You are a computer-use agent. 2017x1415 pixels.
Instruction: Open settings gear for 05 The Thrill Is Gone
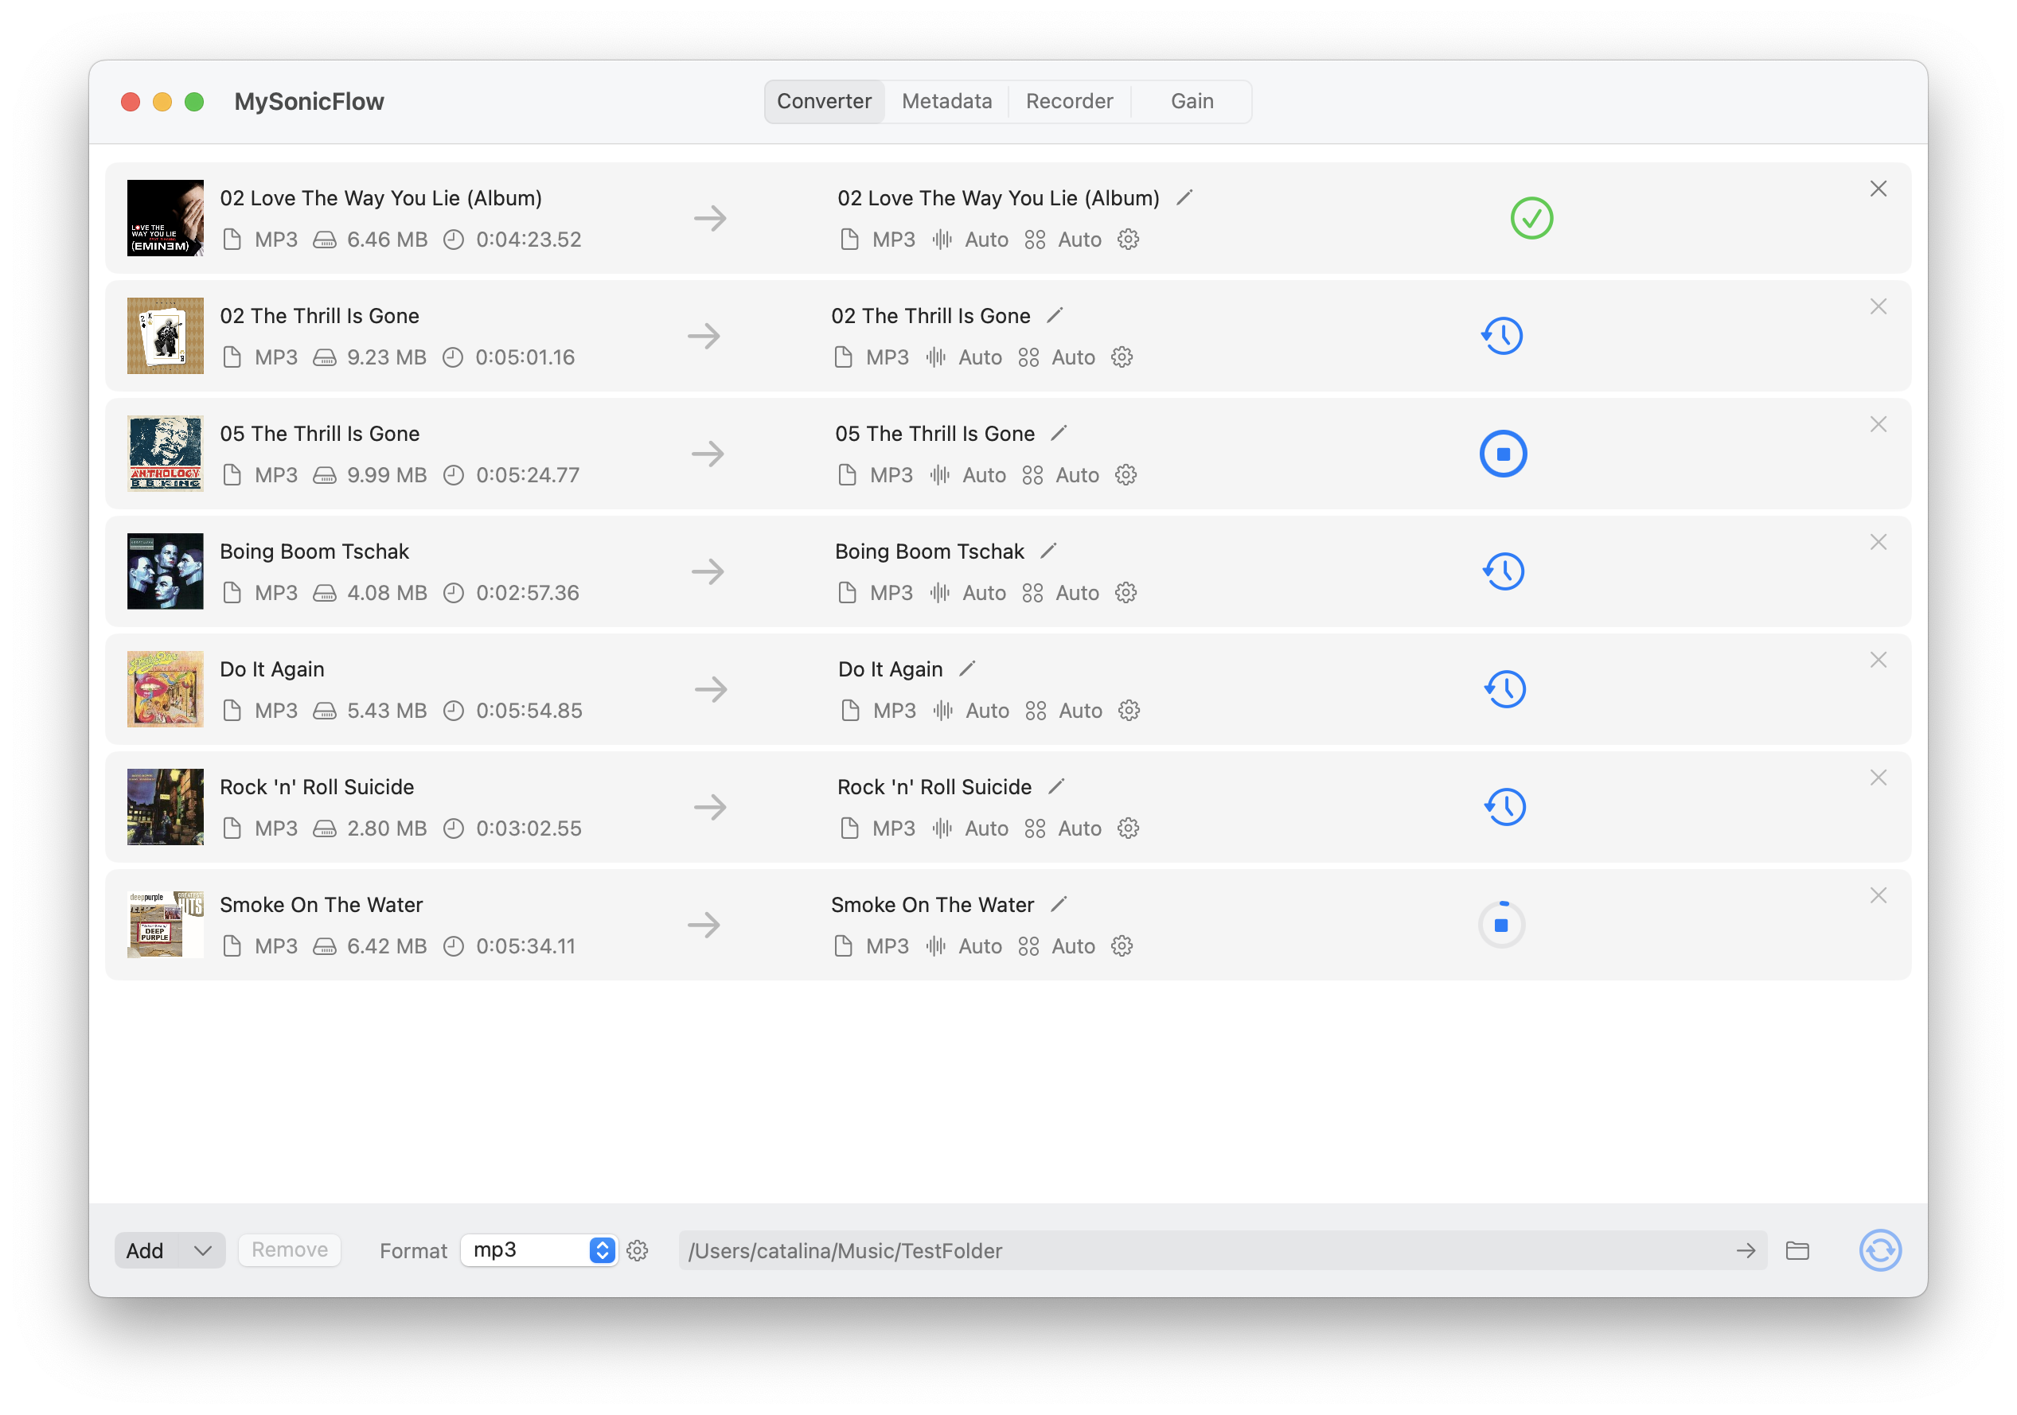(x=1126, y=475)
